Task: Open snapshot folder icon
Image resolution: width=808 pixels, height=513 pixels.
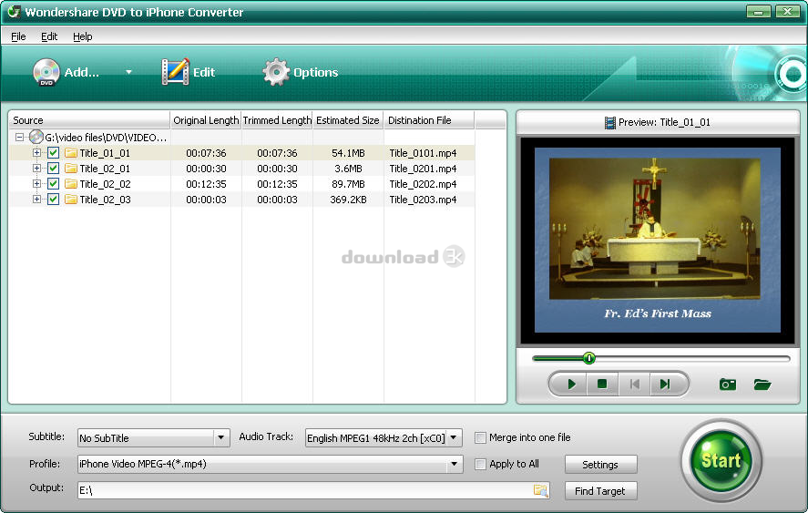Action: tap(762, 385)
